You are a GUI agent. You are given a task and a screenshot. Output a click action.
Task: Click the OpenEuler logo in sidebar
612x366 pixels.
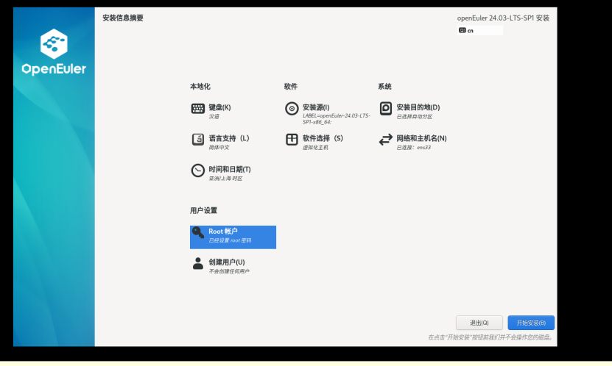[54, 51]
